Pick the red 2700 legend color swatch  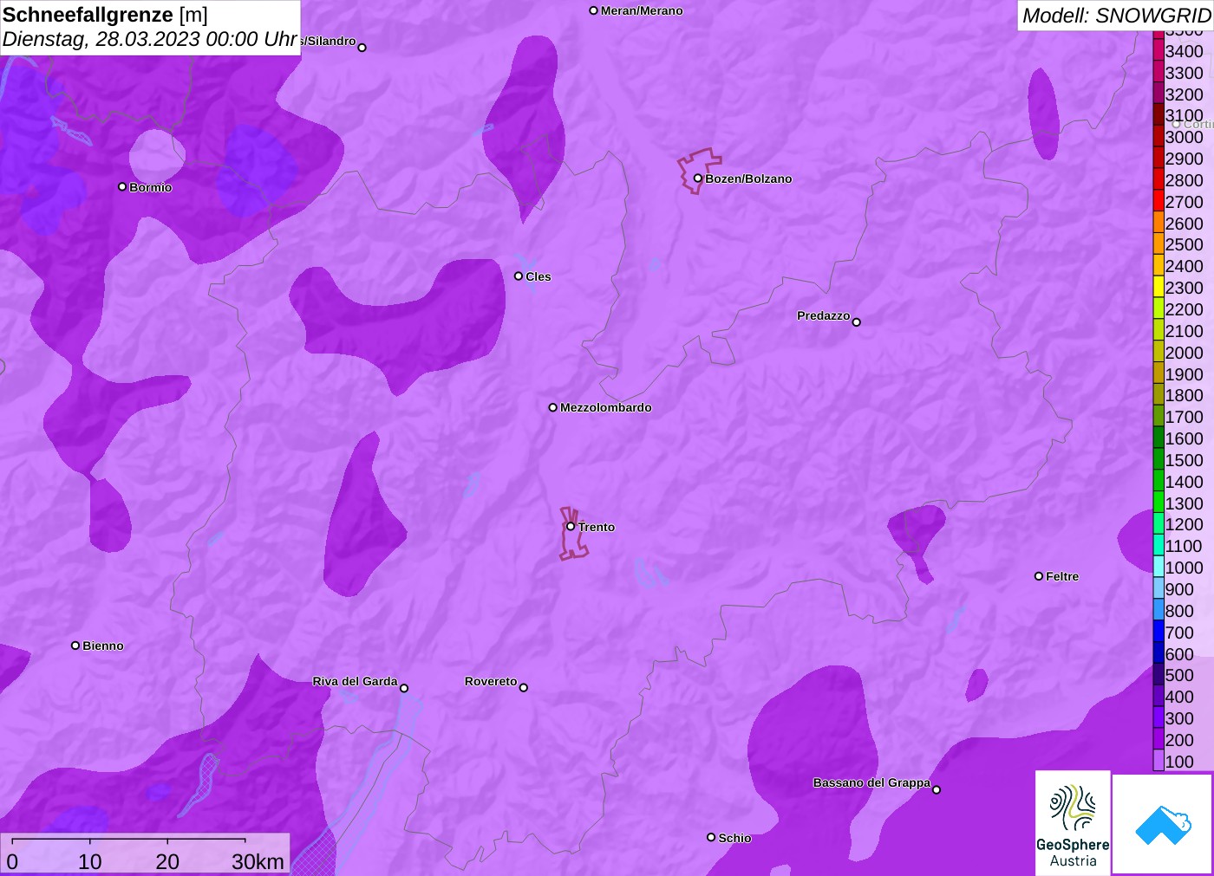coord(1159,201)
